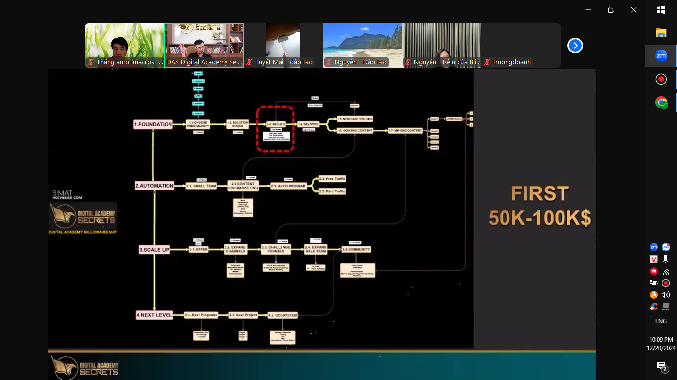This screenshot has height=380, width=677.
Task: Open the Wi-Fi network tray icon
Action: [666, 271]
